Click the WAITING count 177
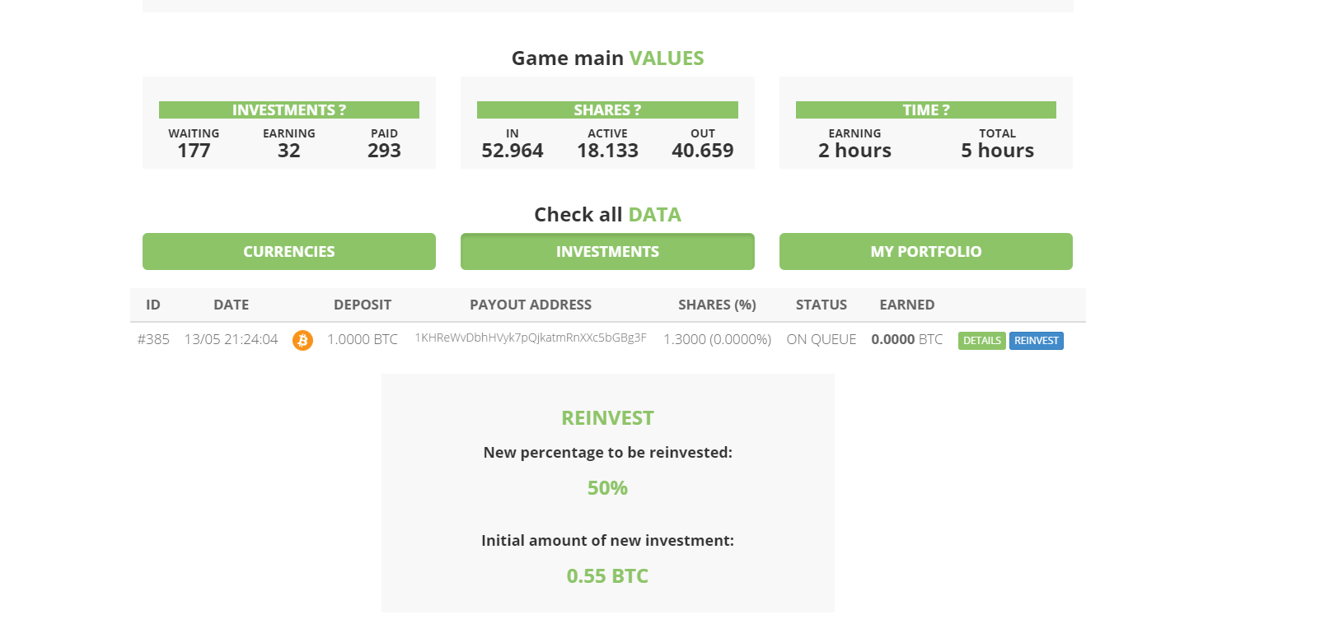The image size is (1320, 624). click(194, 151)
